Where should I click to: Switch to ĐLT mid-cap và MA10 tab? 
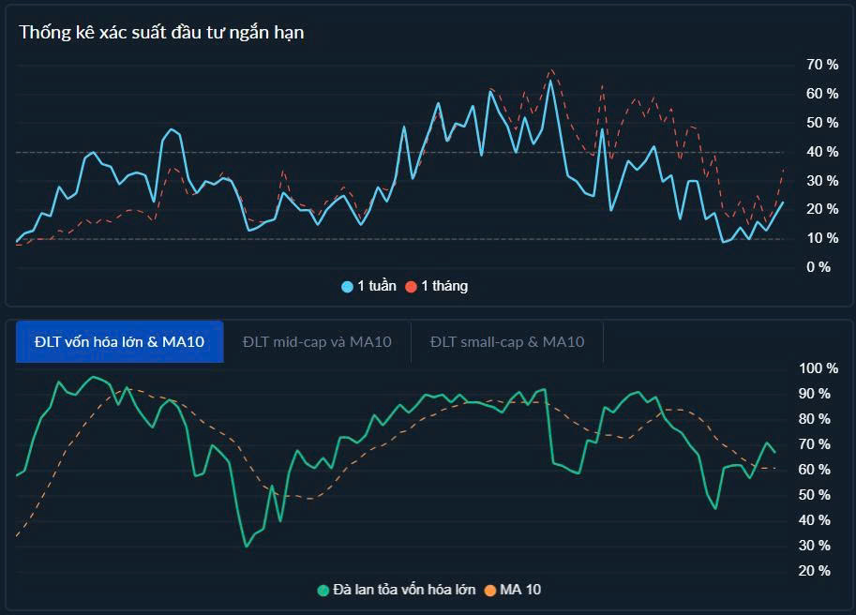point(317,341)
